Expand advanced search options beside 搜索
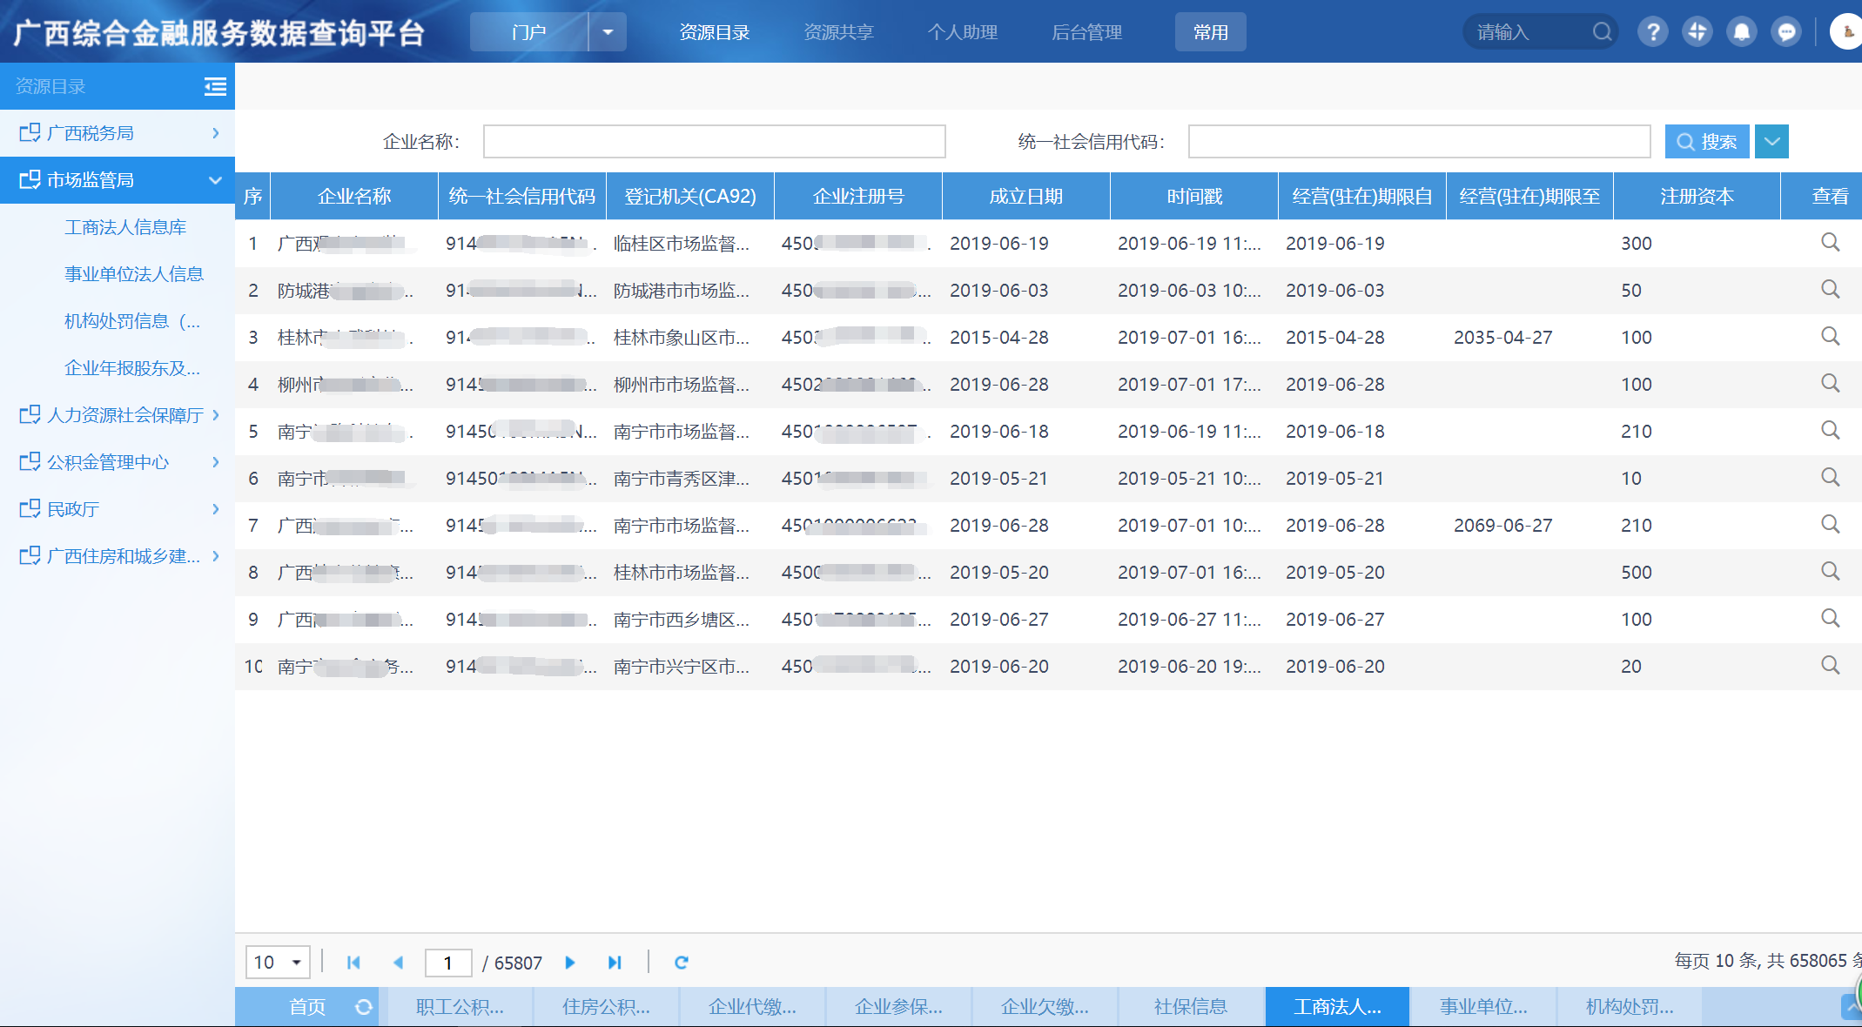The height and width of the screenshot is (1027, 1862). pyautogui.click(x=1771, y=142)
